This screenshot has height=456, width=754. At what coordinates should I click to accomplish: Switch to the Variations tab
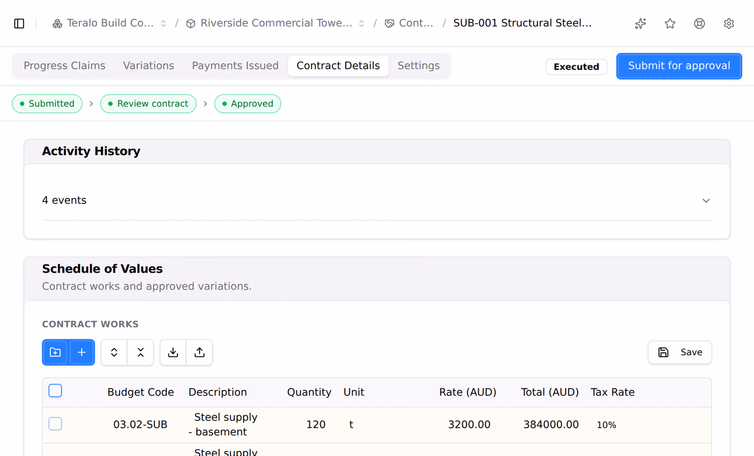click(148, 65)
